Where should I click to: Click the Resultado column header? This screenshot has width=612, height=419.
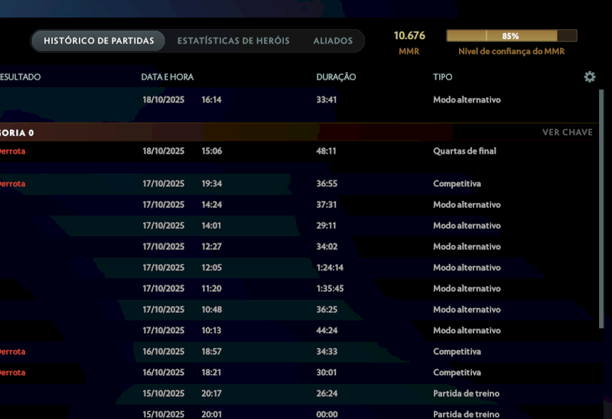pos(20,77)
